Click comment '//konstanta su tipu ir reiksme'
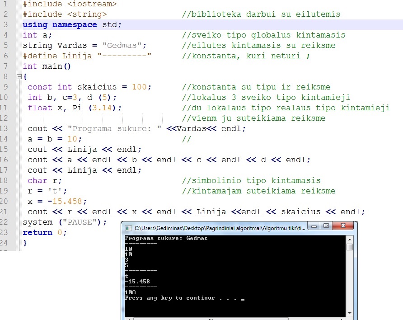The width and height of the screenshot is (403, 320). (256, 87)
